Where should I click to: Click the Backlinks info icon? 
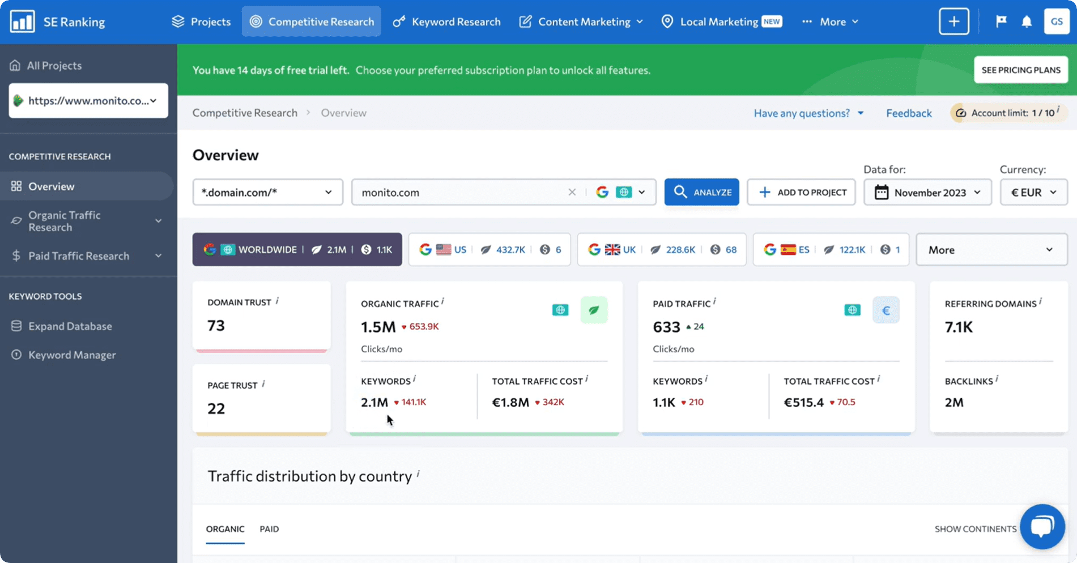pos(997,379)
